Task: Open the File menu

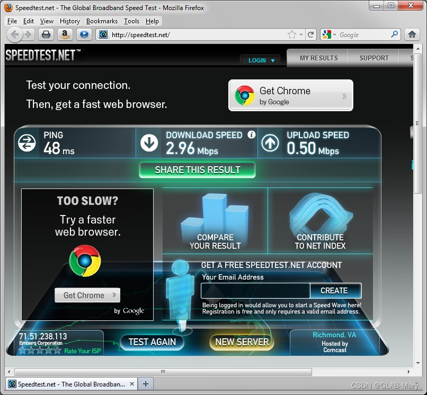Action: click(12, 21)
